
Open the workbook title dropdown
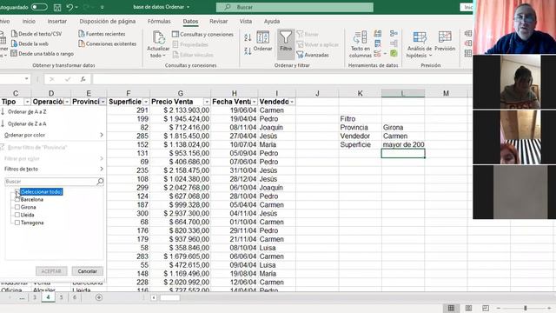188,7
